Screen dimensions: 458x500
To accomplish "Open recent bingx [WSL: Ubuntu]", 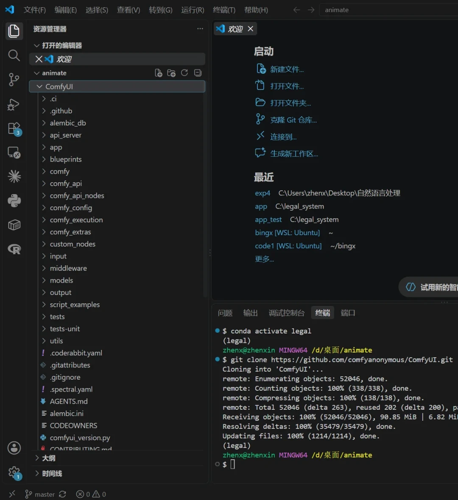I will pyautogui.click(x=287, y=233).
